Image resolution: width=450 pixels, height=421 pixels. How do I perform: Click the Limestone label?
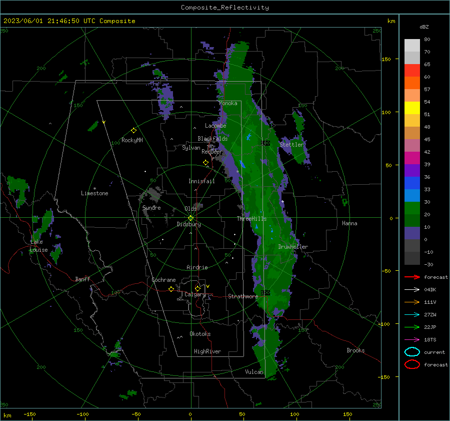[94, 193]
